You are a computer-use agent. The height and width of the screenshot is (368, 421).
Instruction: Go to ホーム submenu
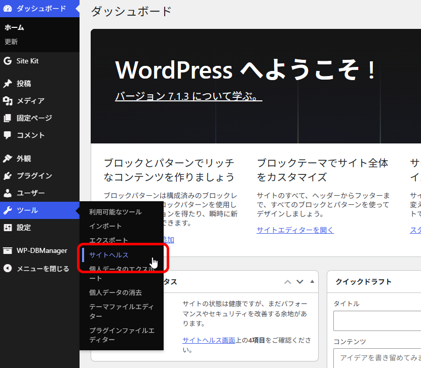coord(14,27)
